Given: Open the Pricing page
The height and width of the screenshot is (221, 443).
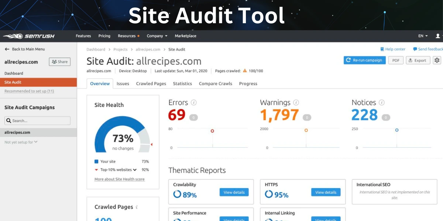Looking at the screenshot, I should tap(104, 36).
